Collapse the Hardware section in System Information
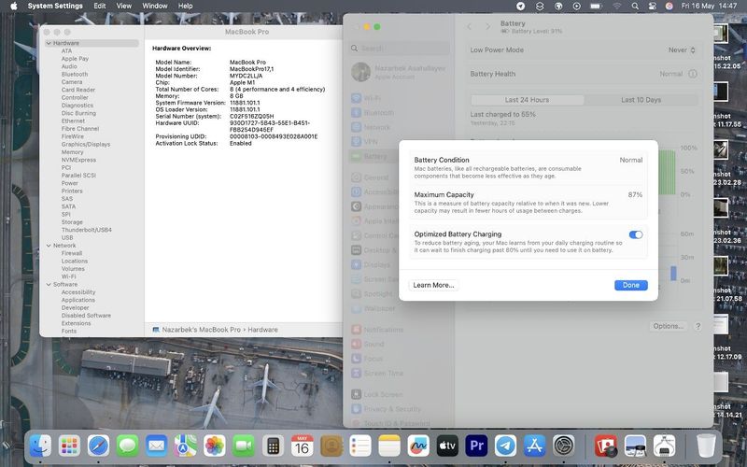The image size is (747, 467). (49, 43)
